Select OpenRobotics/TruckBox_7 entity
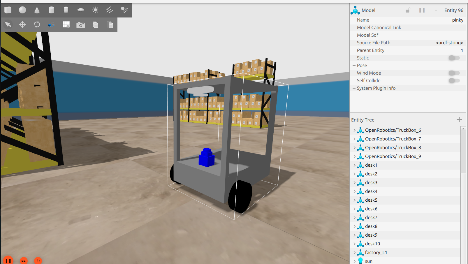 pyautogui.click(x=393, y=139)
